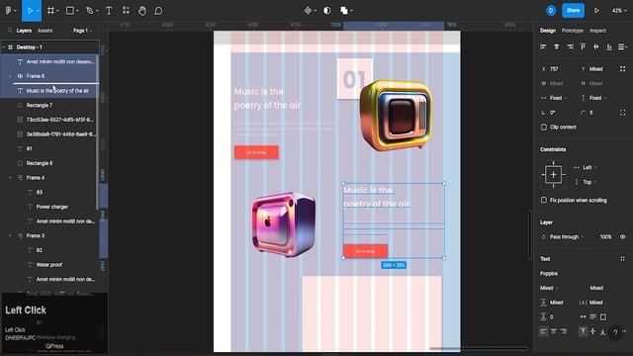Open the Resources tool
This screenshot has width=633, height=356.
click(x=126, y=11)
